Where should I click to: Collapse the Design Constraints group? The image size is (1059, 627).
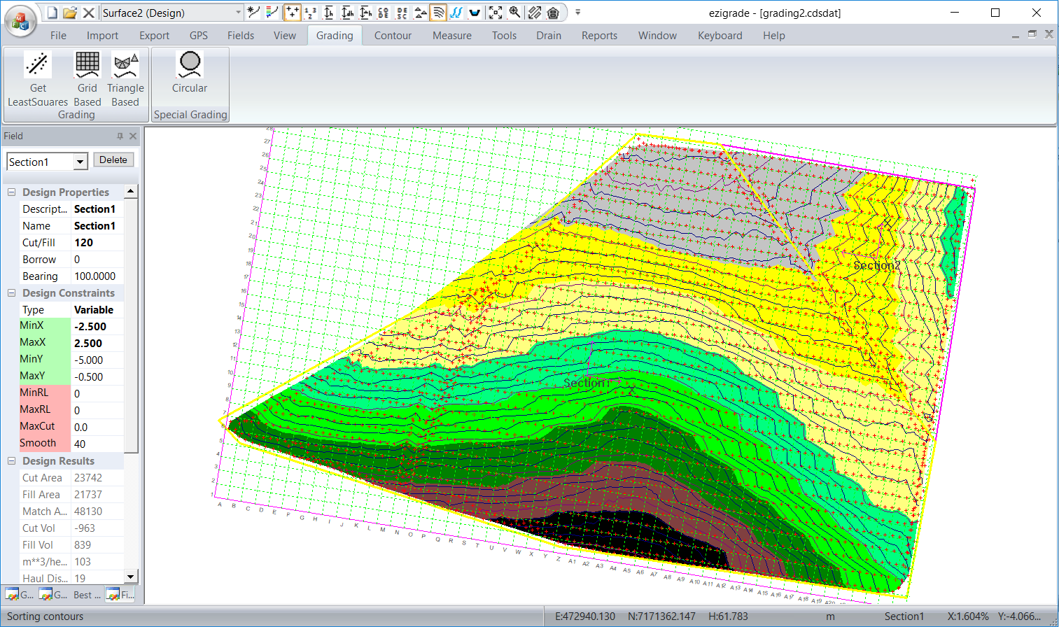coord(11,293)
